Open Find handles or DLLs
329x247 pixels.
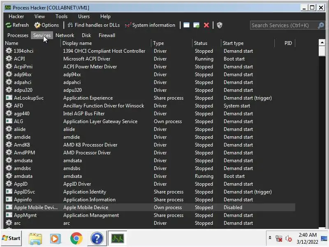point(94,25)
